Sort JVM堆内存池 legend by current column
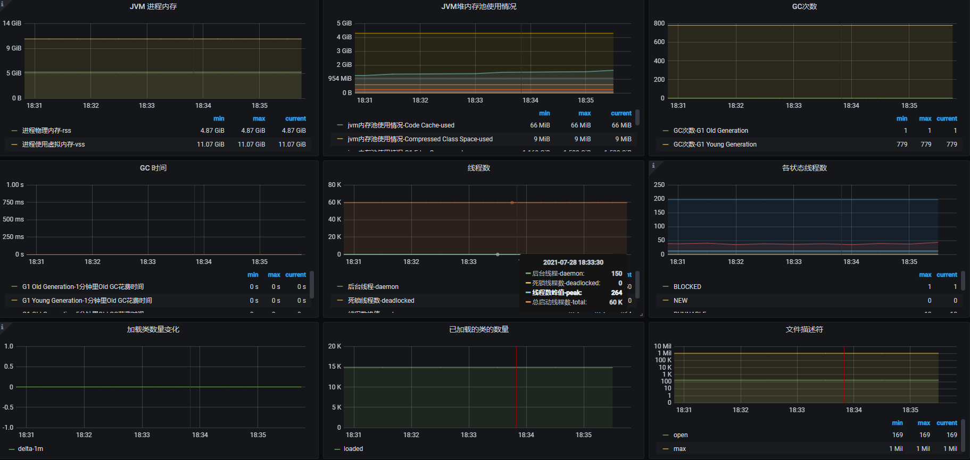This screenshot has width=970, height=460. [x=621, y=113]
